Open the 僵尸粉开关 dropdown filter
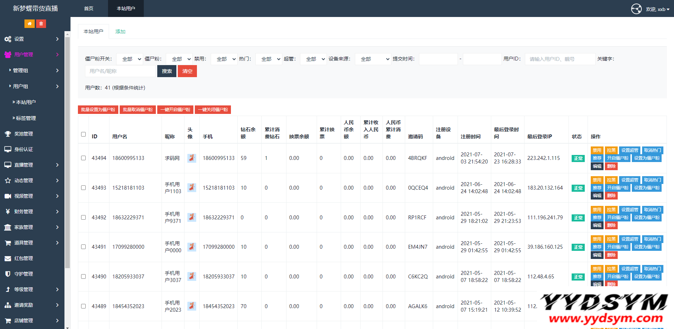Image resolution: width=674 pixels, height=329 pixels. (129, 59)
